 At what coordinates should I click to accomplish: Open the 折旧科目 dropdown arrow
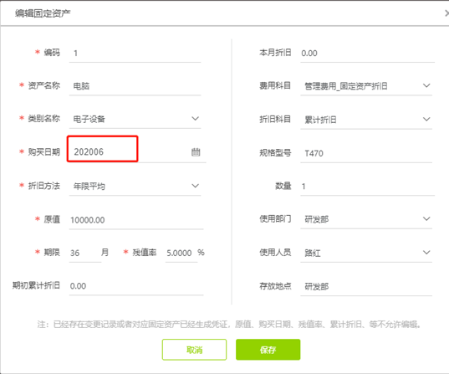click(x=426, y=119)
